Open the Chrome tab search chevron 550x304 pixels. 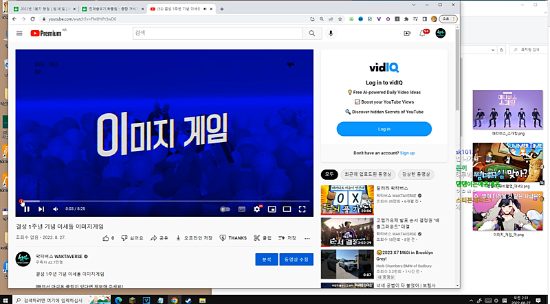[414, 5]
